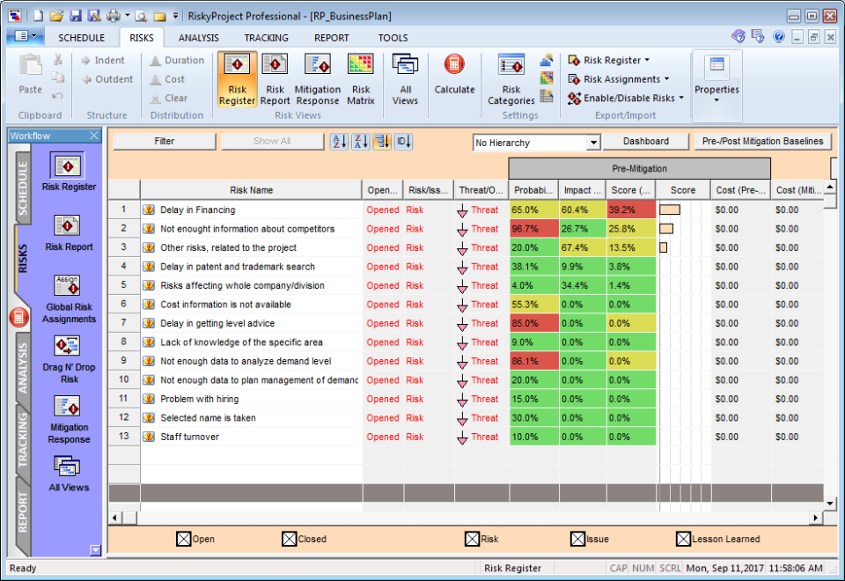
Task: Open Drag N' Drop Risk in Workflow panel
Action: point(69,359)
